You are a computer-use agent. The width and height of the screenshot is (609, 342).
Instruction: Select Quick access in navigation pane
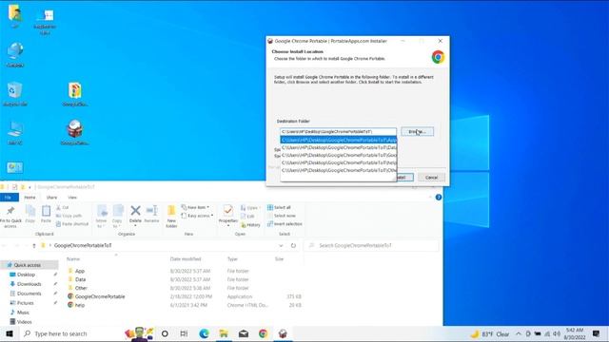(29, 265)
